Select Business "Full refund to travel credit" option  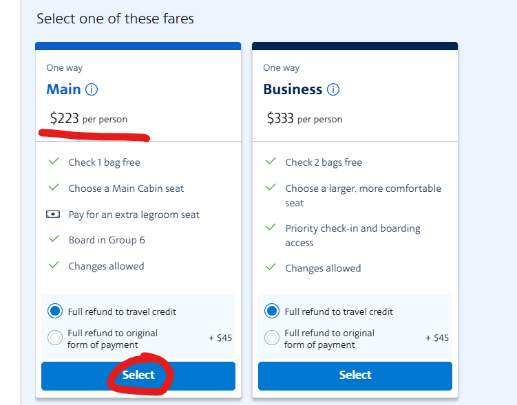[x=272, y=311]
